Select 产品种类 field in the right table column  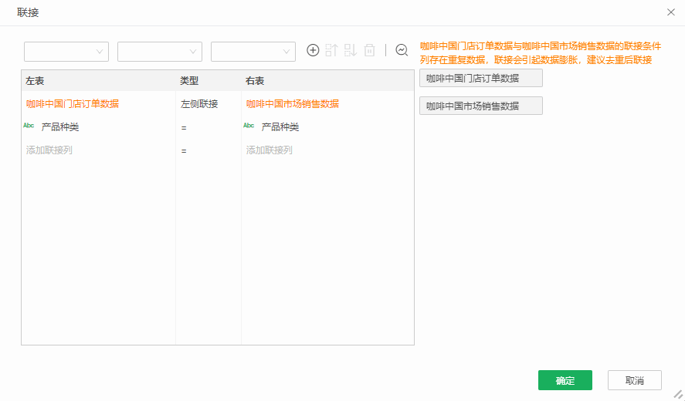pyautogui.click(x=280, y=127)
